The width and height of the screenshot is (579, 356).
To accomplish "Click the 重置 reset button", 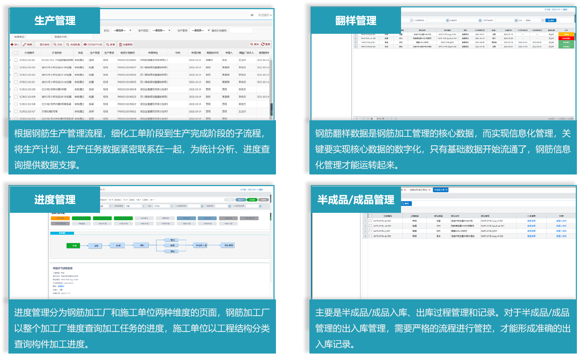I will 266,44.
